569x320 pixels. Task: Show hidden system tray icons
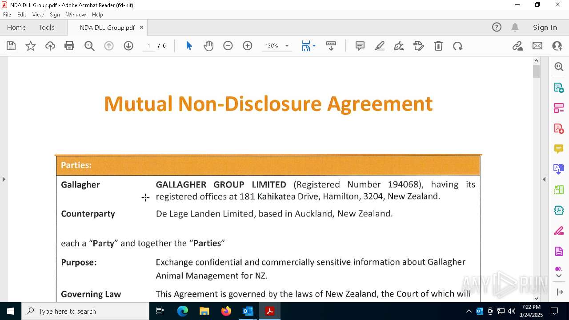[x=469, y=311]
